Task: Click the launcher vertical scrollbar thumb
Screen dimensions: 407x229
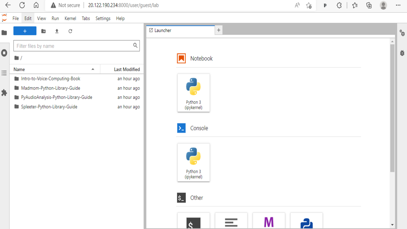Action: (x=392, y=108)
